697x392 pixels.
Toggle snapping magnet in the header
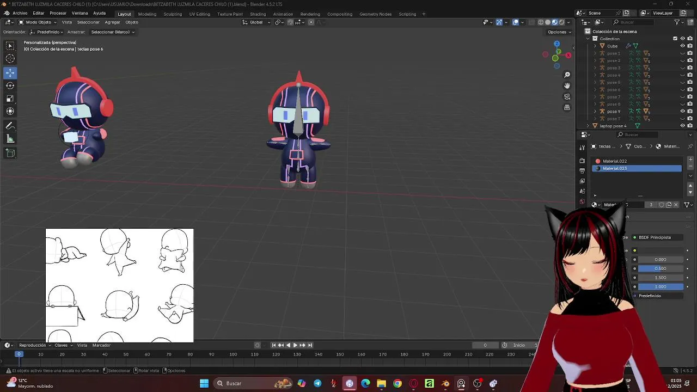coord(290,22)
